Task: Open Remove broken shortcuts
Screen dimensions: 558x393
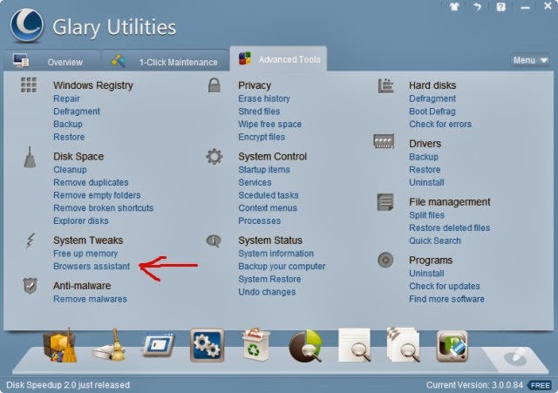Action: 103,208
